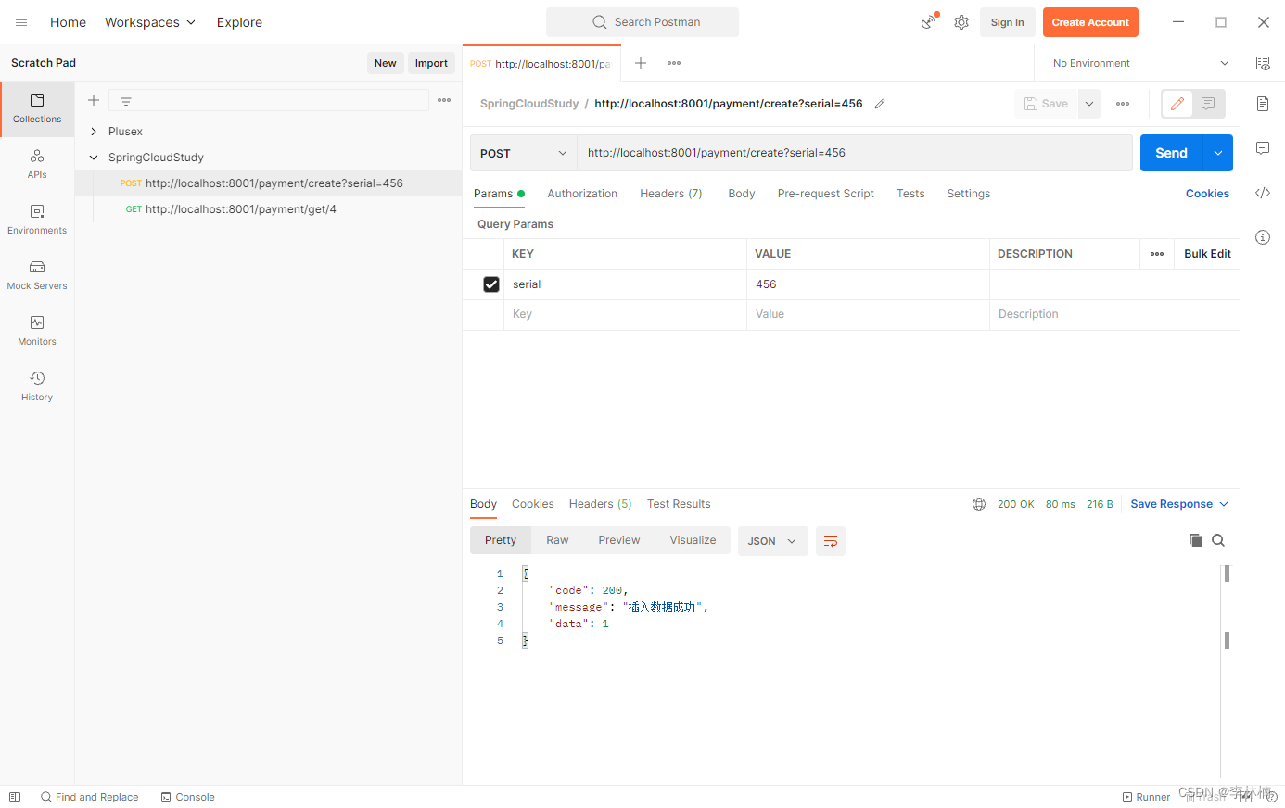Viewport: 1285px width, 808px height.
Task: Open the History sidebar panel
Action: pyautogui.click(x=37, y=386)
